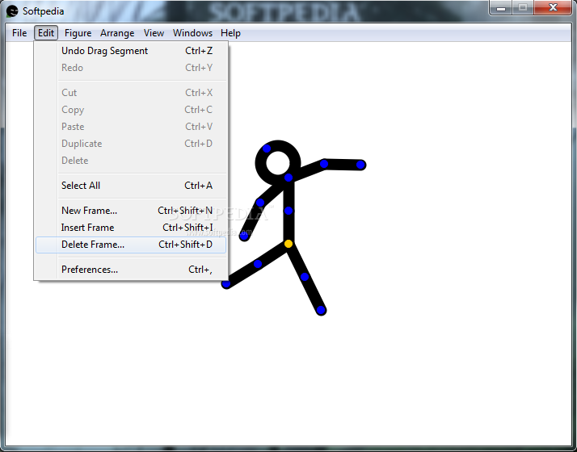Open the File menu
Viewport: 577px width, 452px height.
coord(19,33)
